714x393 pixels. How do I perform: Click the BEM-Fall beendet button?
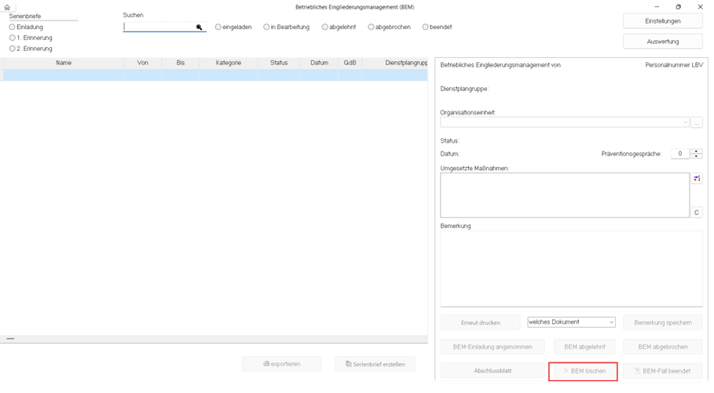(x=662, y=371)
